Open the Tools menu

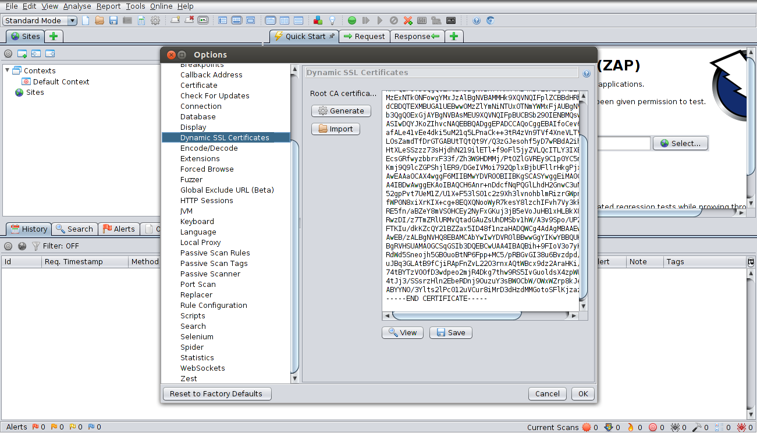click(x=136, y=6)
